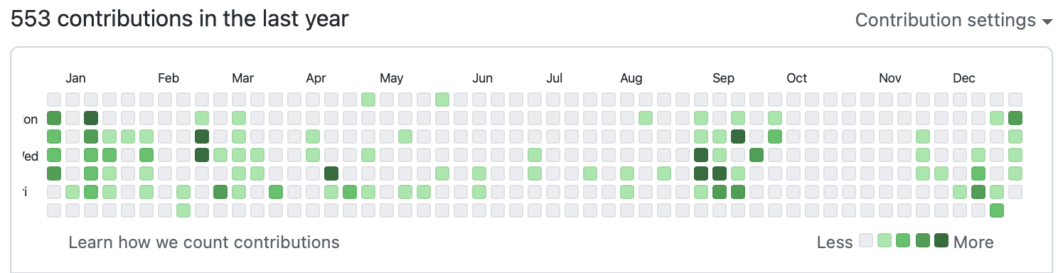Open Learn how we count contributions link

coord(204,242)
